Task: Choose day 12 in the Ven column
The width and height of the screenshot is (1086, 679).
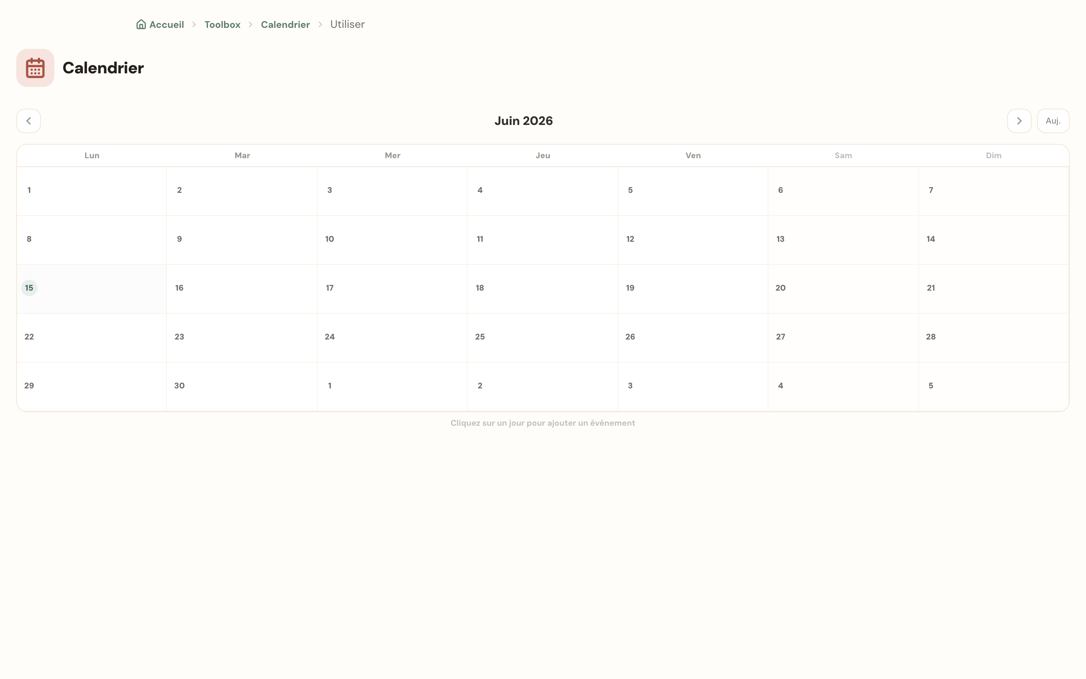Action: point(693,240)
